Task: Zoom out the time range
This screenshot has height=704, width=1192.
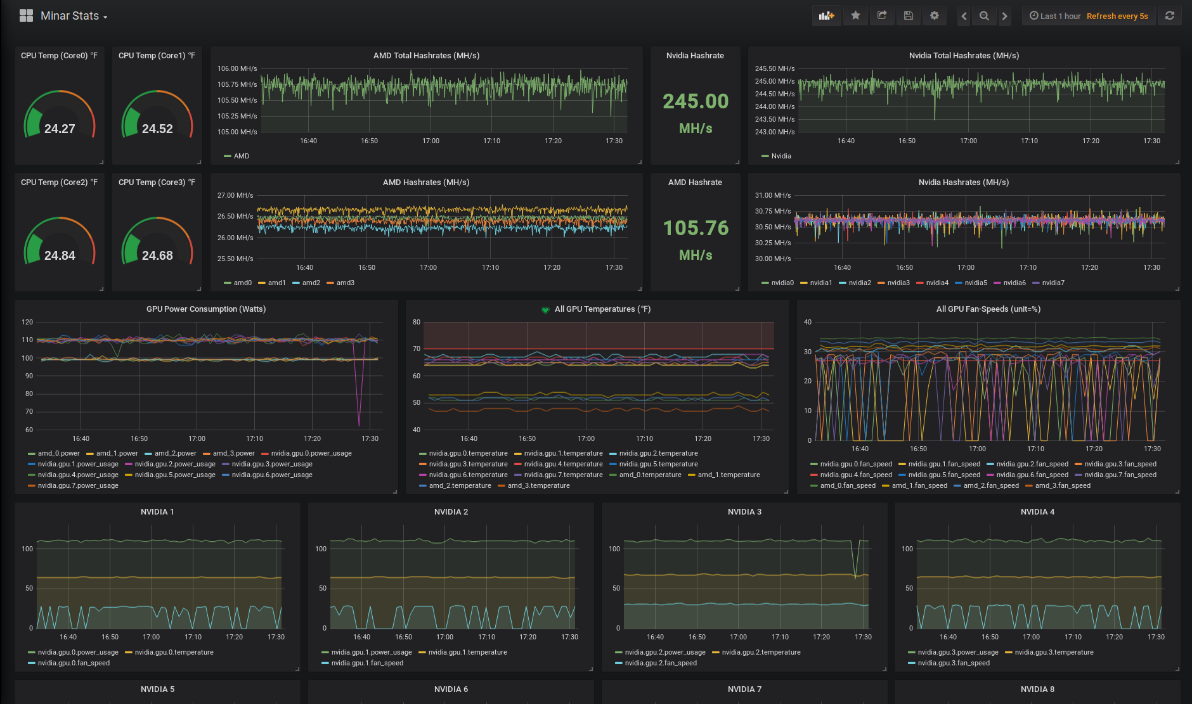Action: pos(984,16)
